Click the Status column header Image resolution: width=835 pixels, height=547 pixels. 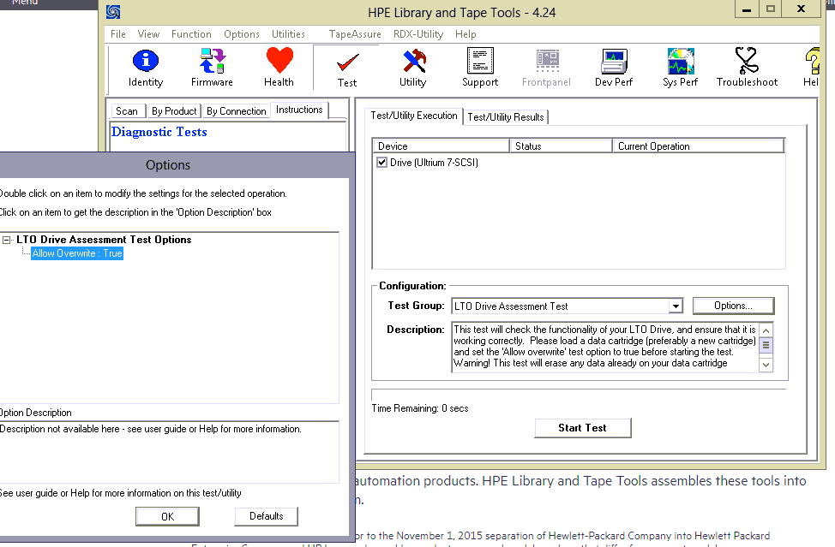click(x=561, y=146)
